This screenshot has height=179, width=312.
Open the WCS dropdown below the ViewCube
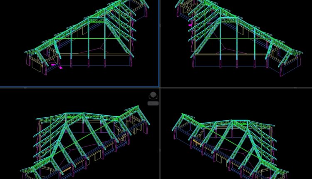[x=153, y=103]
